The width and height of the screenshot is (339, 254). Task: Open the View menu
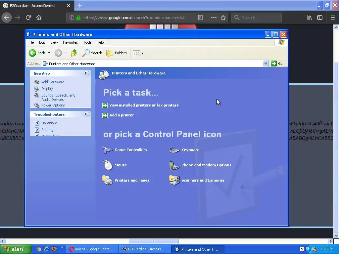click(54, 42)
